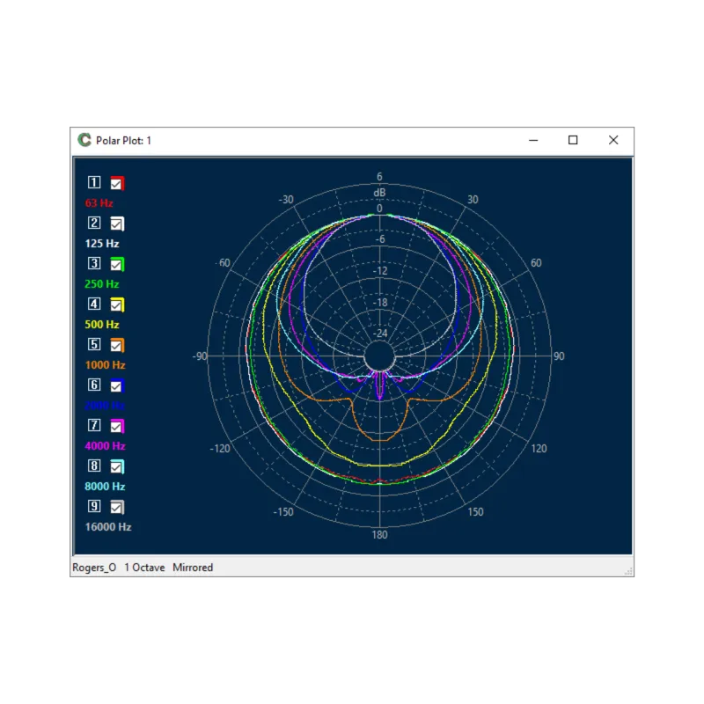The height and width of the screenshot is (704, 704).
Task: Select the magenta 4000 Hz legend label
Action: pyautogui.click(x=105, y=446)
